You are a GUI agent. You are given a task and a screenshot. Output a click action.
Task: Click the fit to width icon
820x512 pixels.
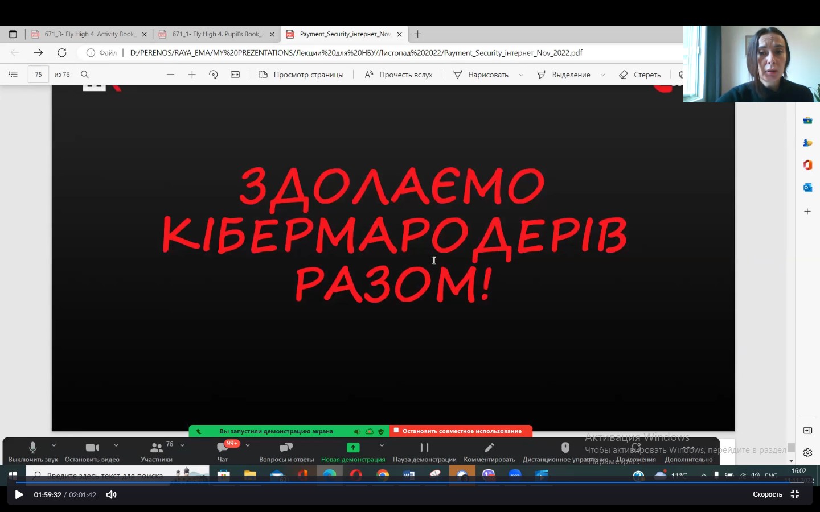(x=235, y=75)
